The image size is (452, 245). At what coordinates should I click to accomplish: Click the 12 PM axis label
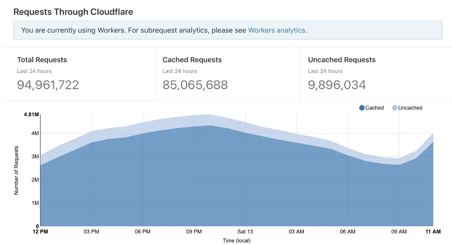click(x=41, y=231)
